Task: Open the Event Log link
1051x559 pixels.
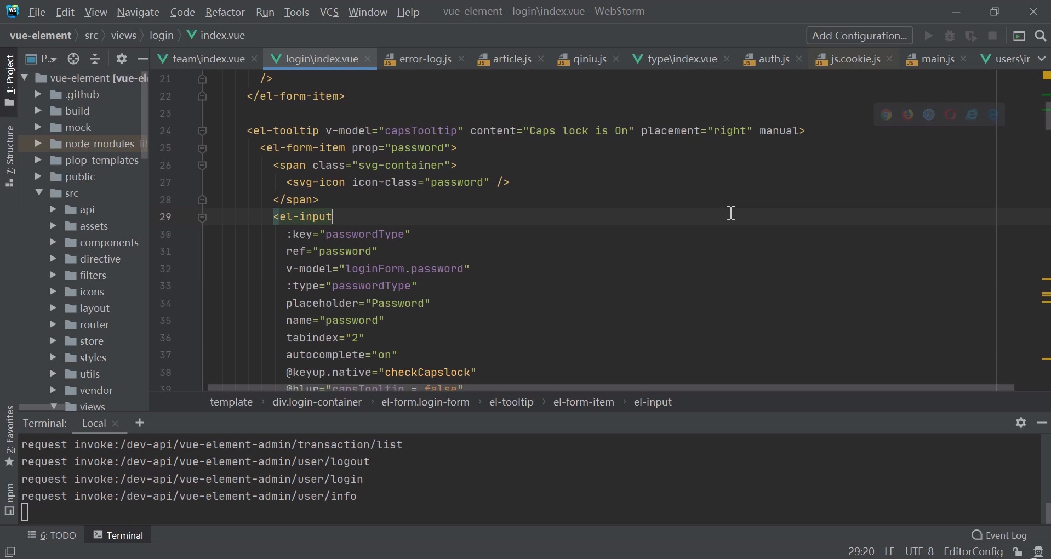Action: pyautogui.click(x=1007, y=535)
